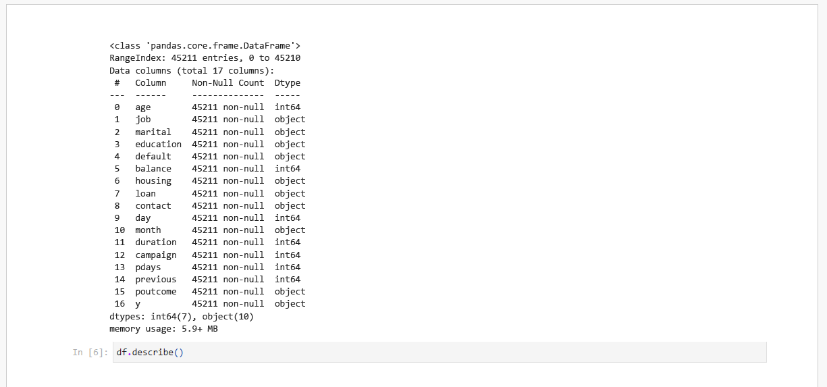Select the In [6] cell prompt
The width and height of the screenshot is (827, 387).
90,353
